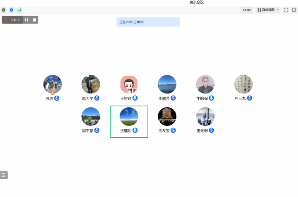Select 汪友宝's tower avatar
The height and width of the screenshot is (197, 298).
tap(167, 117)
